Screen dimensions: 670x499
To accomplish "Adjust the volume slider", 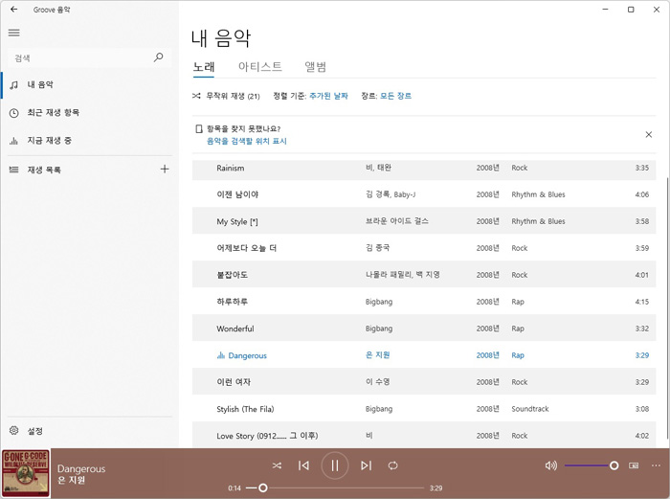I will [x=592, y=465].
